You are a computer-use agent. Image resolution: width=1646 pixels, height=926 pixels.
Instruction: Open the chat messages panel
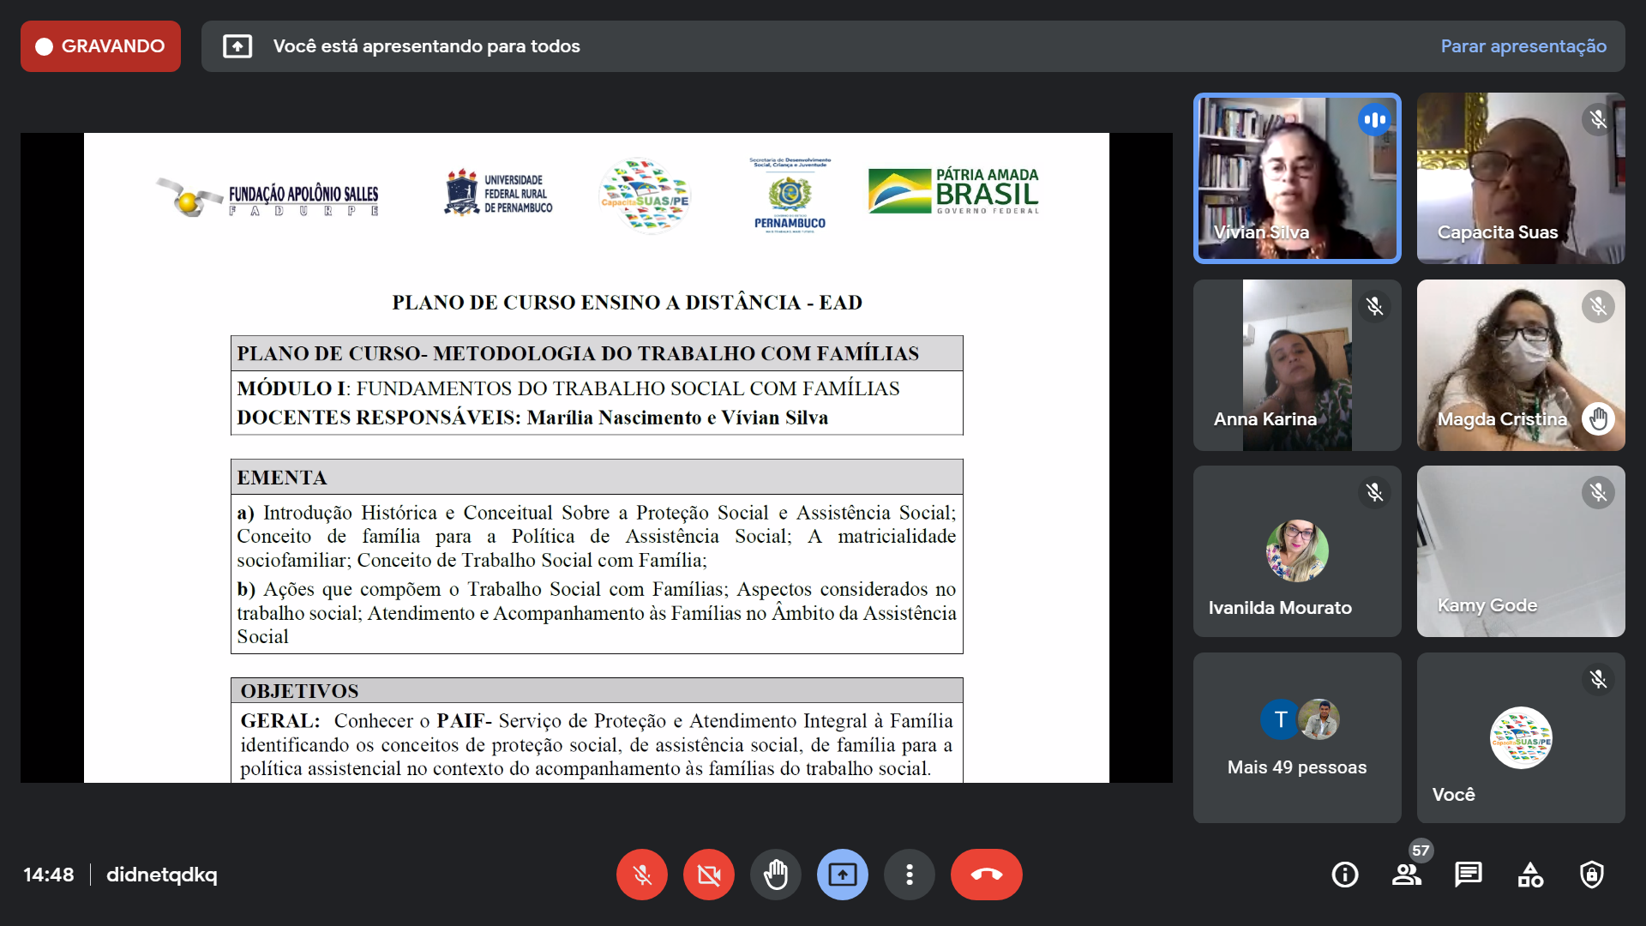coord(1468,875)
